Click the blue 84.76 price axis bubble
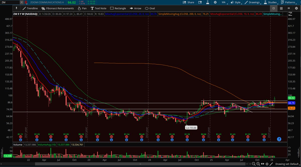 [x=291, y=103]
